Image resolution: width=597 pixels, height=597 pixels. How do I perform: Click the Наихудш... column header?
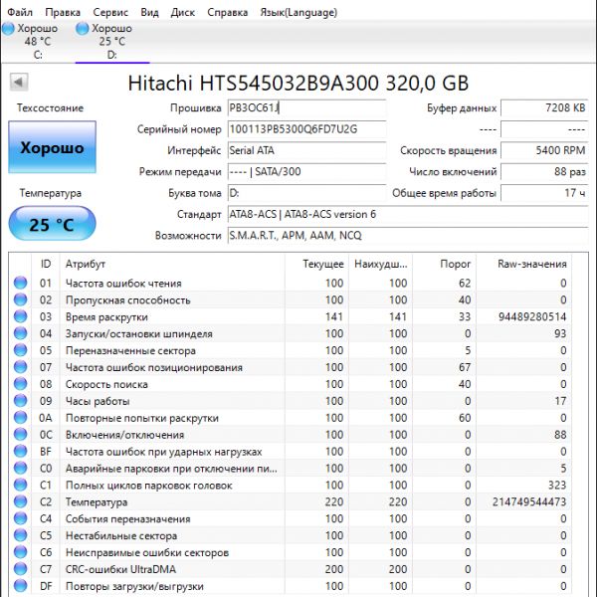click(x=380, y=264)
